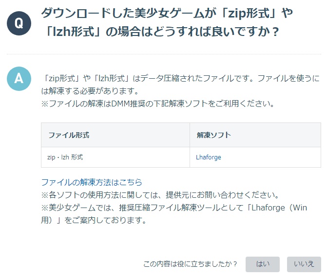Click the dotted separator below the question
The height and width of the screenshot is (278, 327).
[163, 54]
